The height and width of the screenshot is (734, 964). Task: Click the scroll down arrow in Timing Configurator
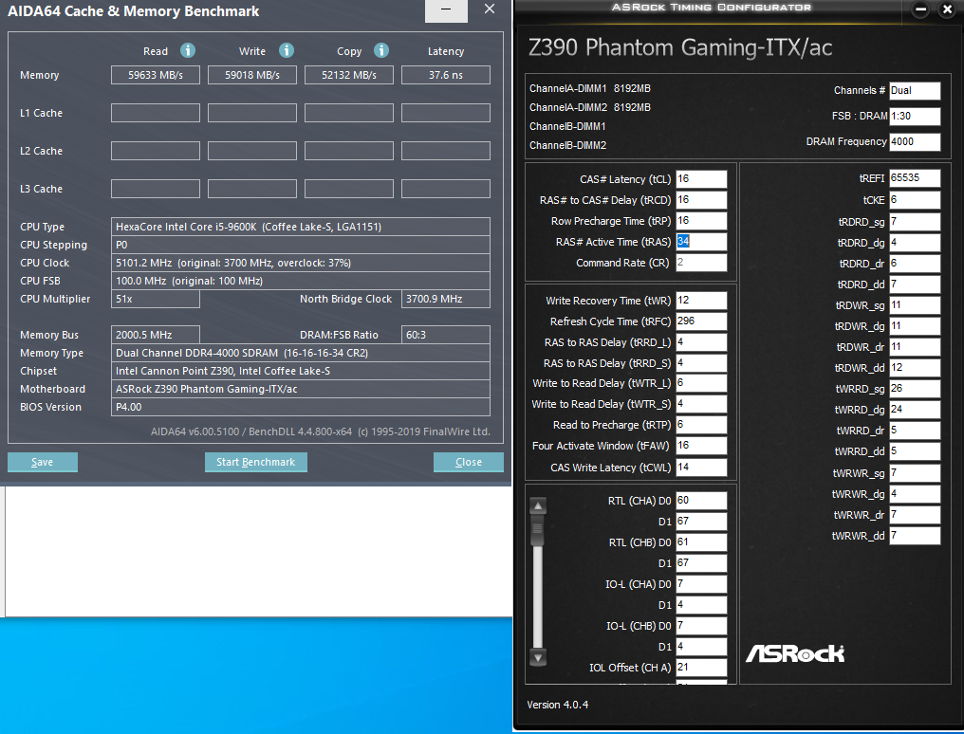[x=538, y=657]
